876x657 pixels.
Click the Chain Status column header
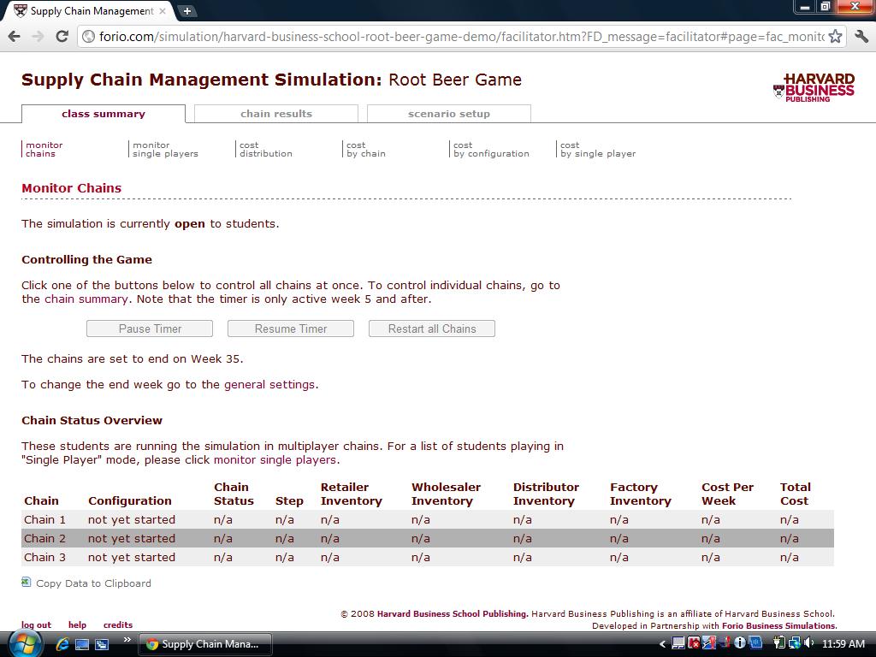(234, 494)
